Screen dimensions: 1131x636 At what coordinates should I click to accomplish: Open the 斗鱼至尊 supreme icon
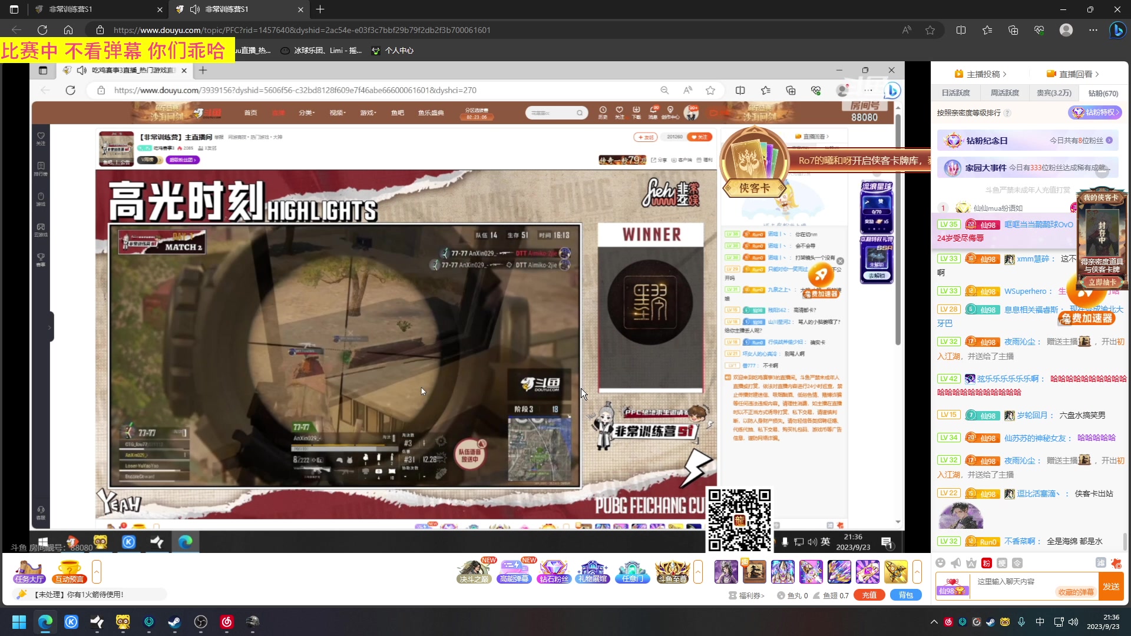click(x=672, y=572)
